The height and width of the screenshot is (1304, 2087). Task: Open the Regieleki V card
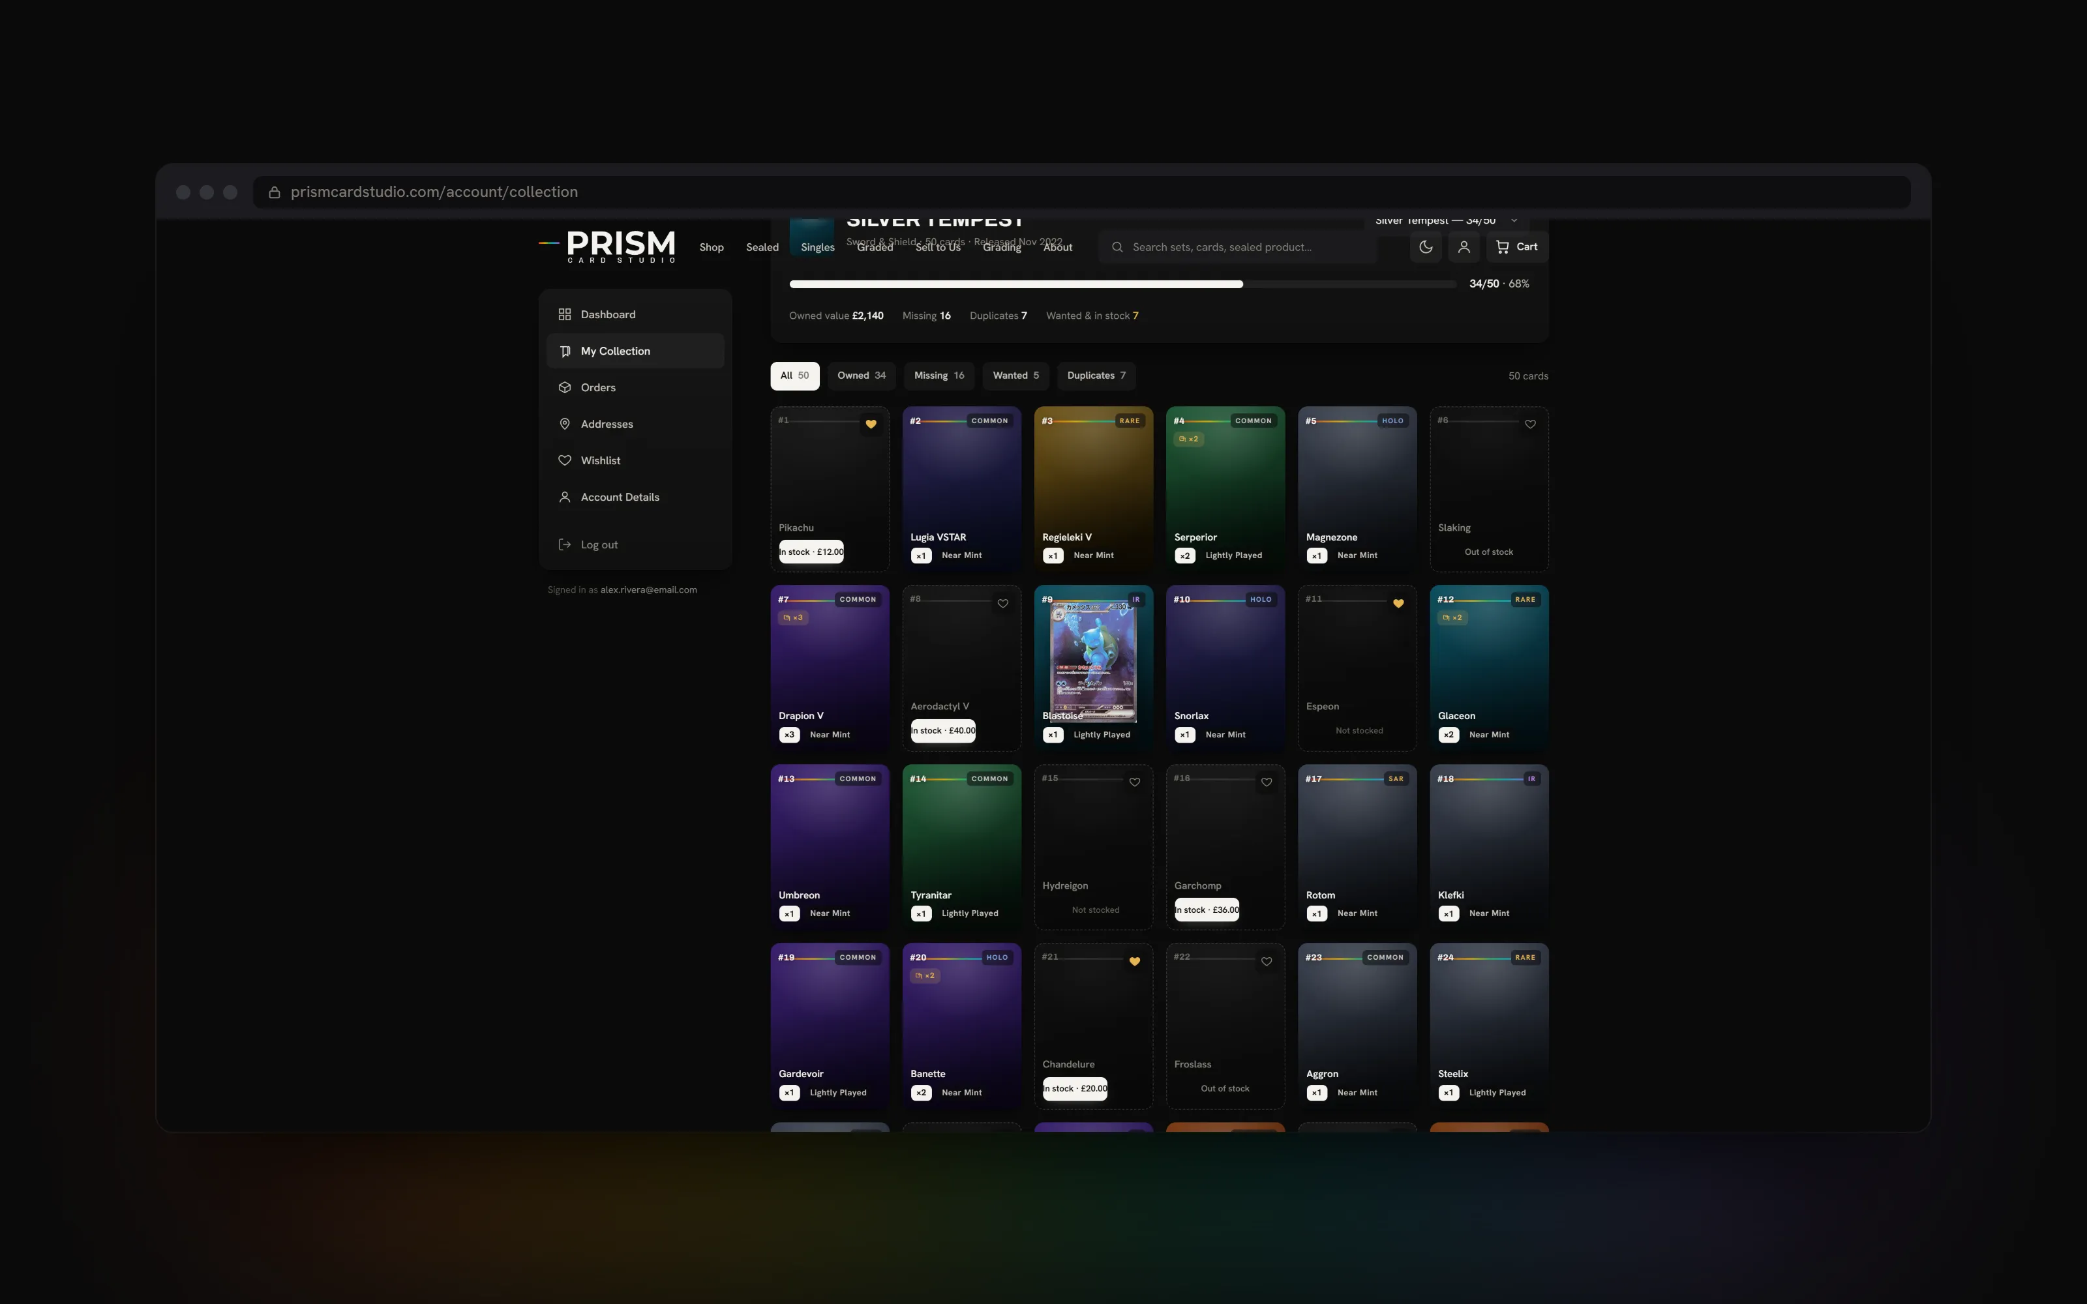pyautogui.click(x=1094, y=489)
